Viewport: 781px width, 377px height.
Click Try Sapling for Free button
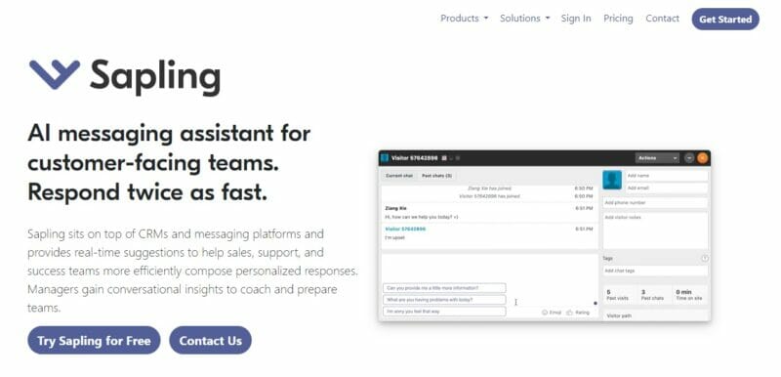pos(94,341)
